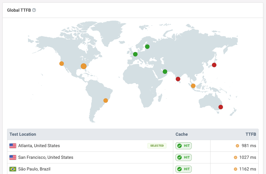Click the Atlanta, United States row

(39, 146)
